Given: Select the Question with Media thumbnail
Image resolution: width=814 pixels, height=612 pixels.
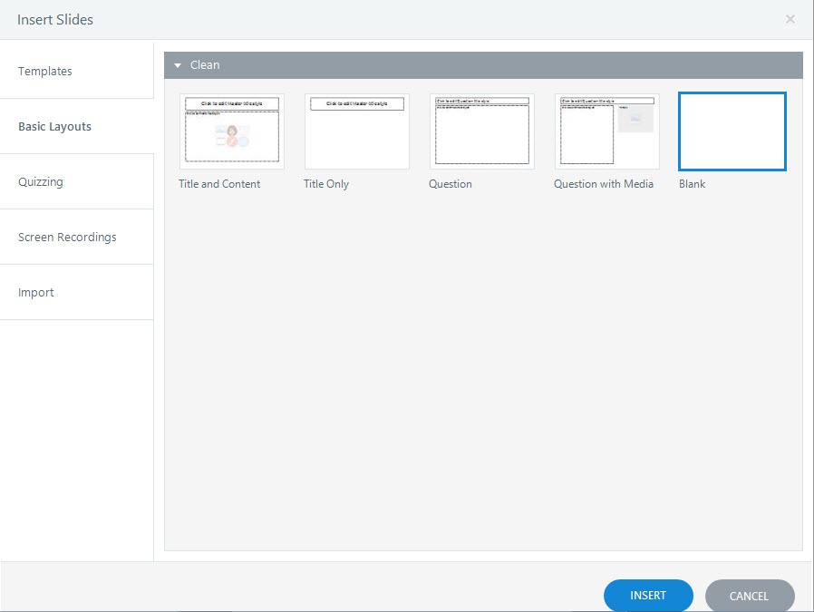Looking at the screenshot, I should [607, 131].
